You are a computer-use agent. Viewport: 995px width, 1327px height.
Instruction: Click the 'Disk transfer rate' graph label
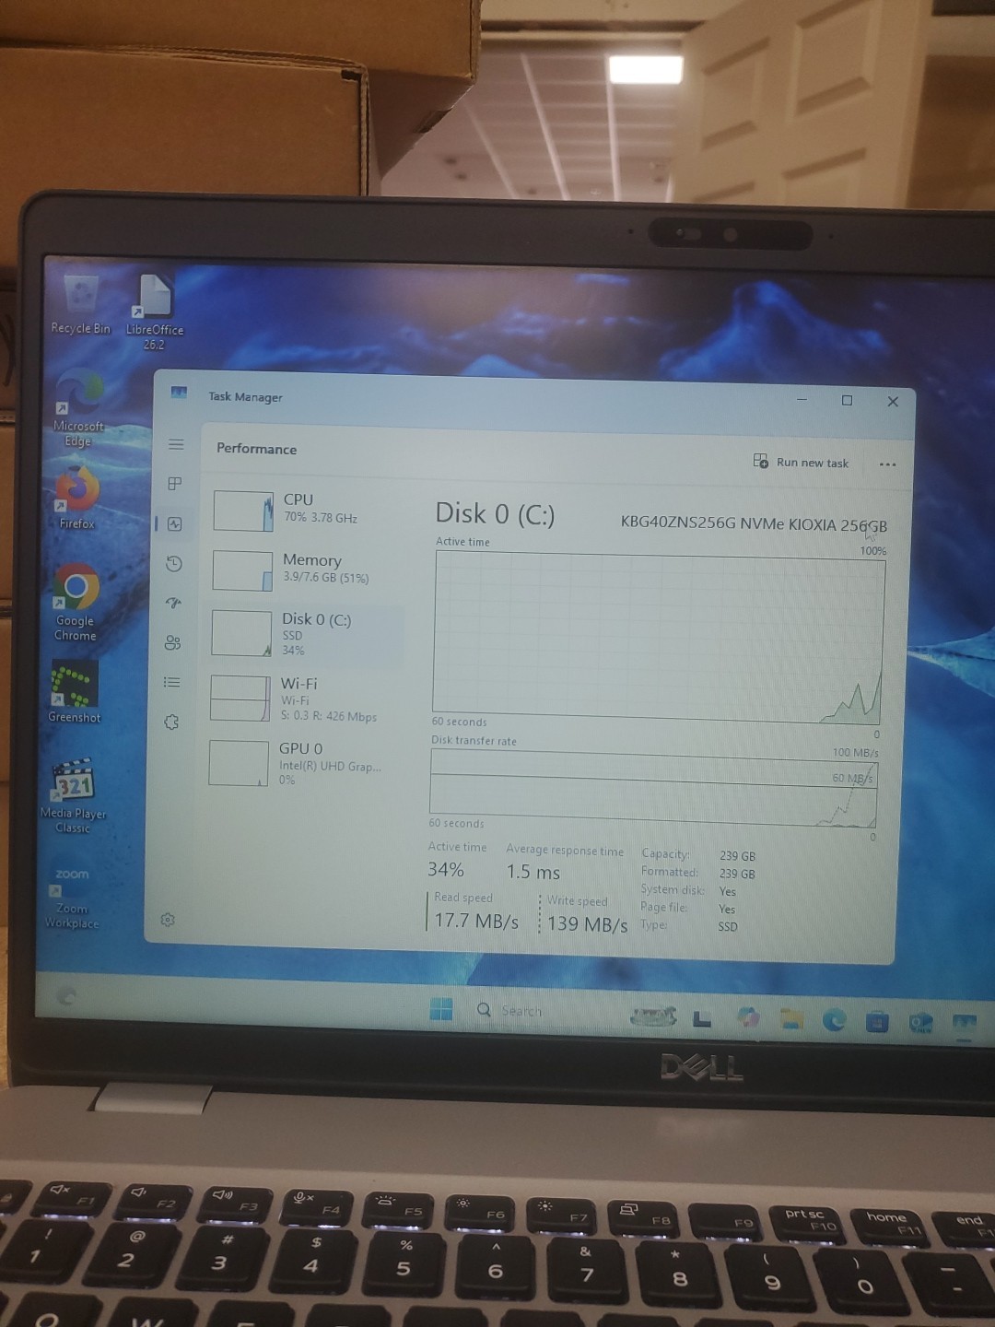click(x=474, y=741)
